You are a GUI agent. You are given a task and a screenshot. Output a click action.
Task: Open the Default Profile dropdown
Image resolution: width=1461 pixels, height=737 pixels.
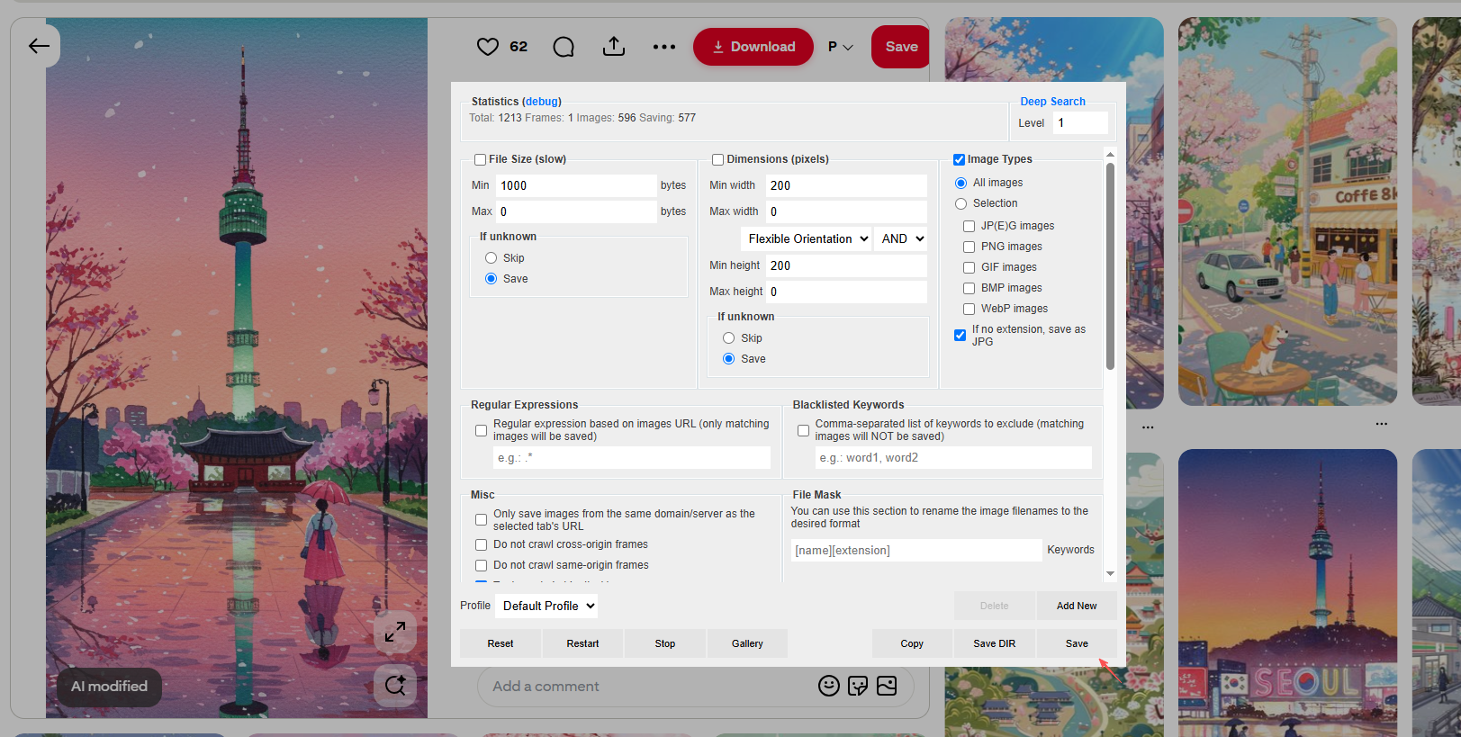(x=547, y=606)
